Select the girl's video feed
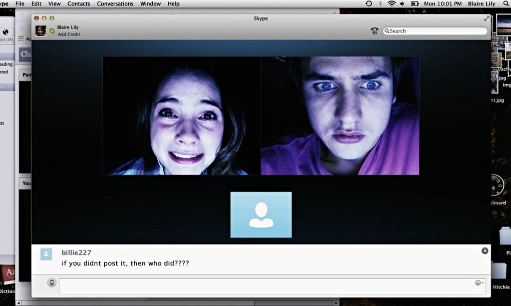The height and width of the screenshot is (306, 511). [181, 116]
